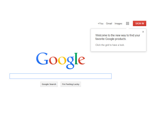The image size is (150, 113).
Task: Click the first red o in the logo
Action: tap(53, 60)
